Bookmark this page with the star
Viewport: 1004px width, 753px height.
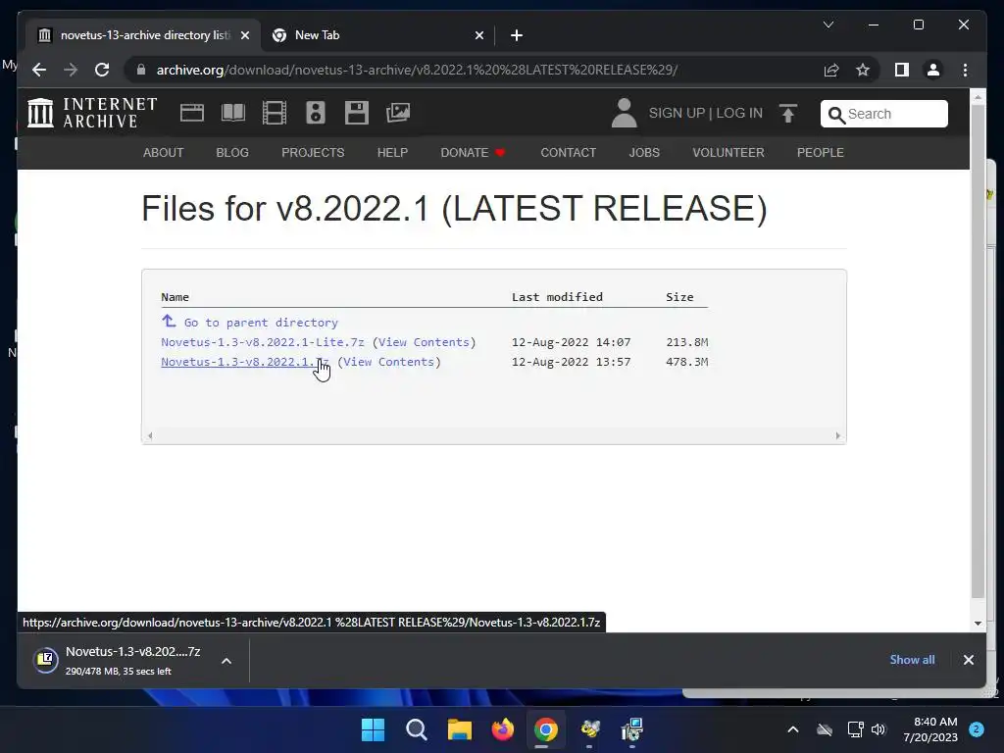pos(863,70)
